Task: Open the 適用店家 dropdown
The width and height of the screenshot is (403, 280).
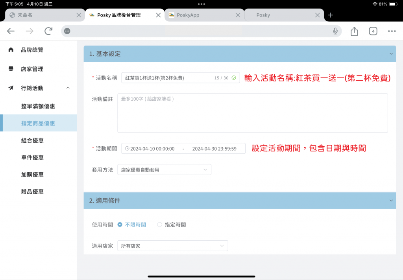Action: (173, 246)
